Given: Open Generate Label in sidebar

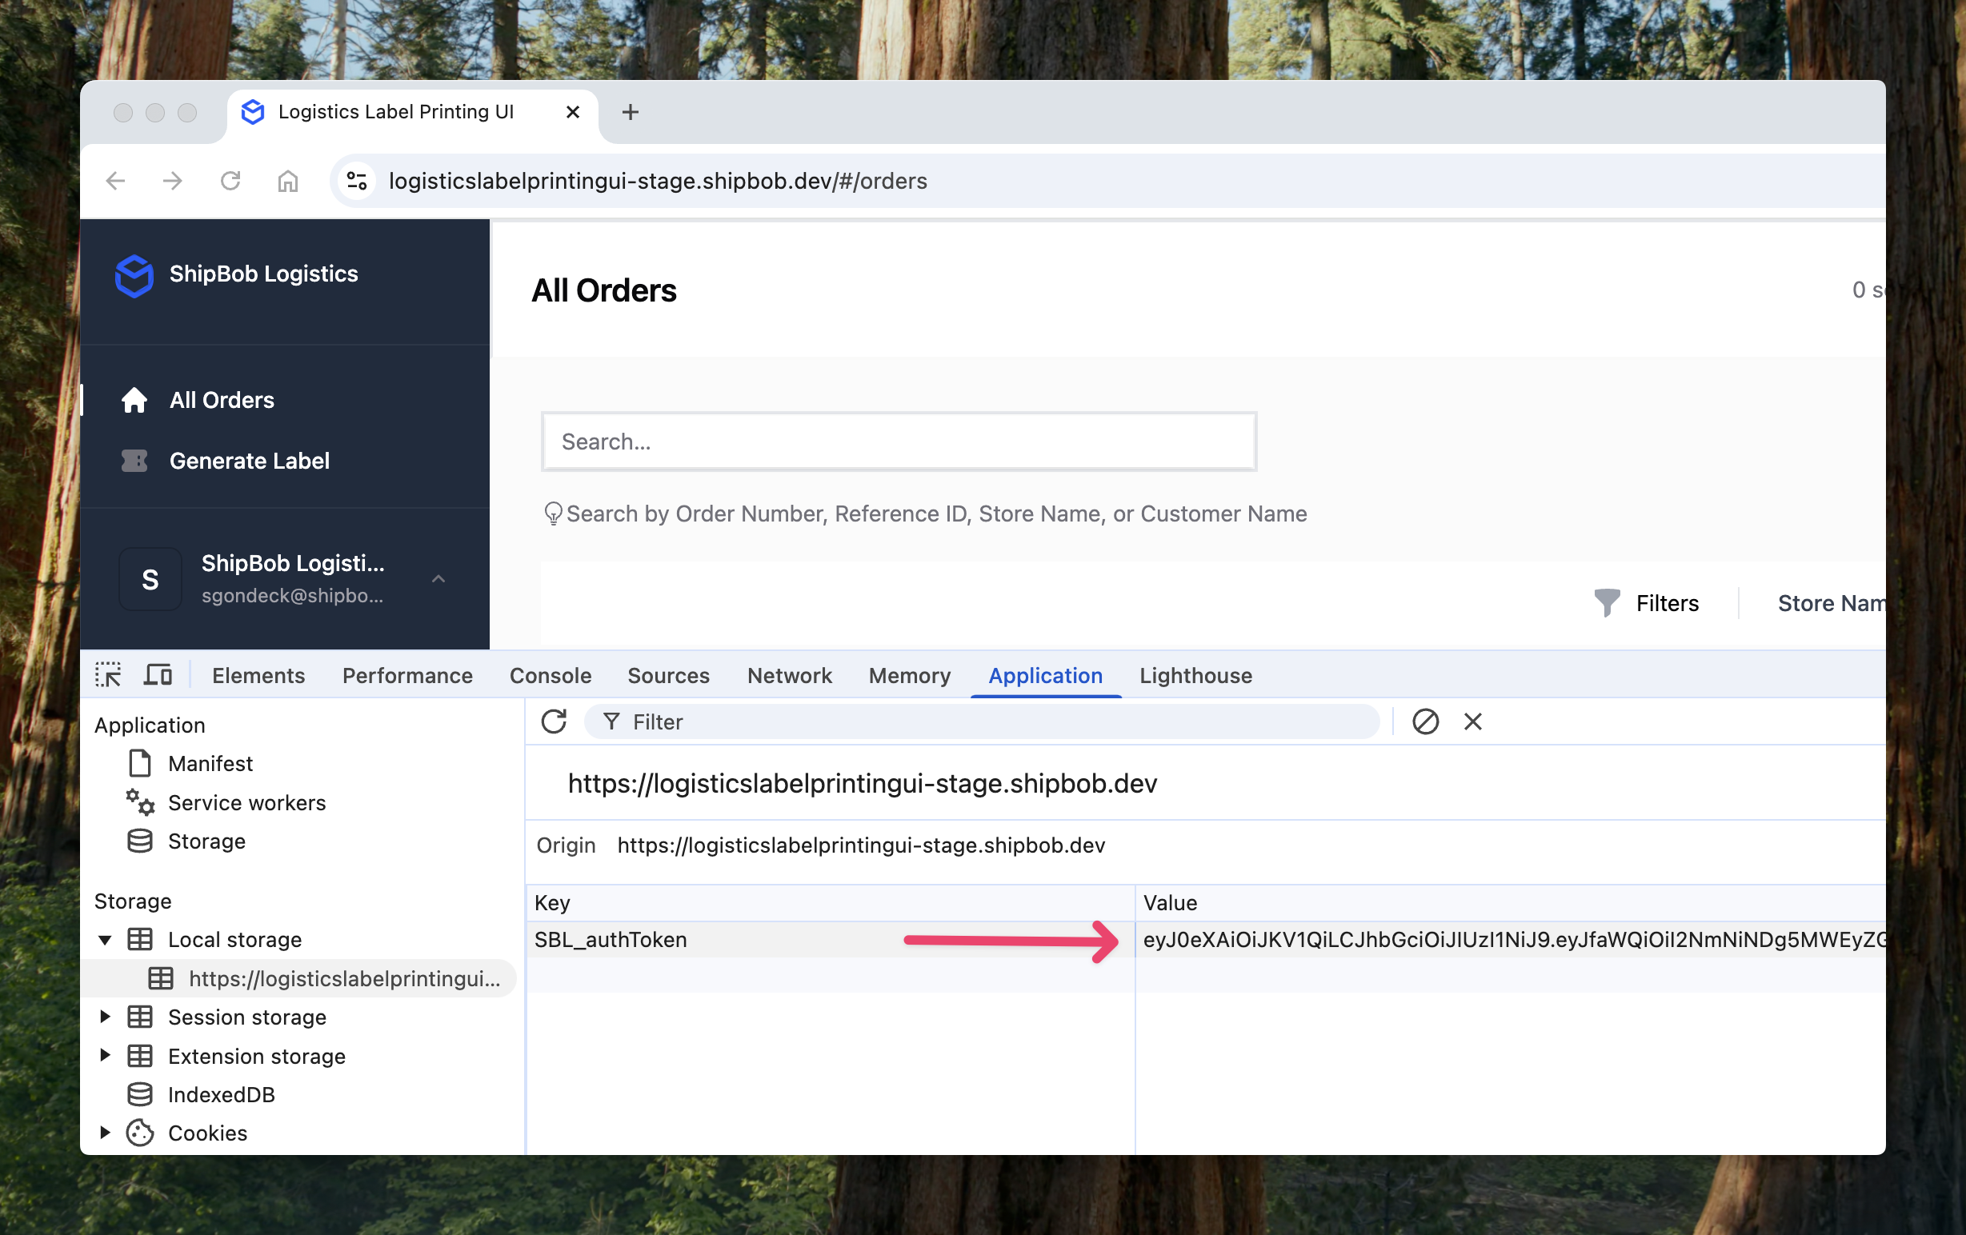Looking at the screenshot, I should coord(249,461).
